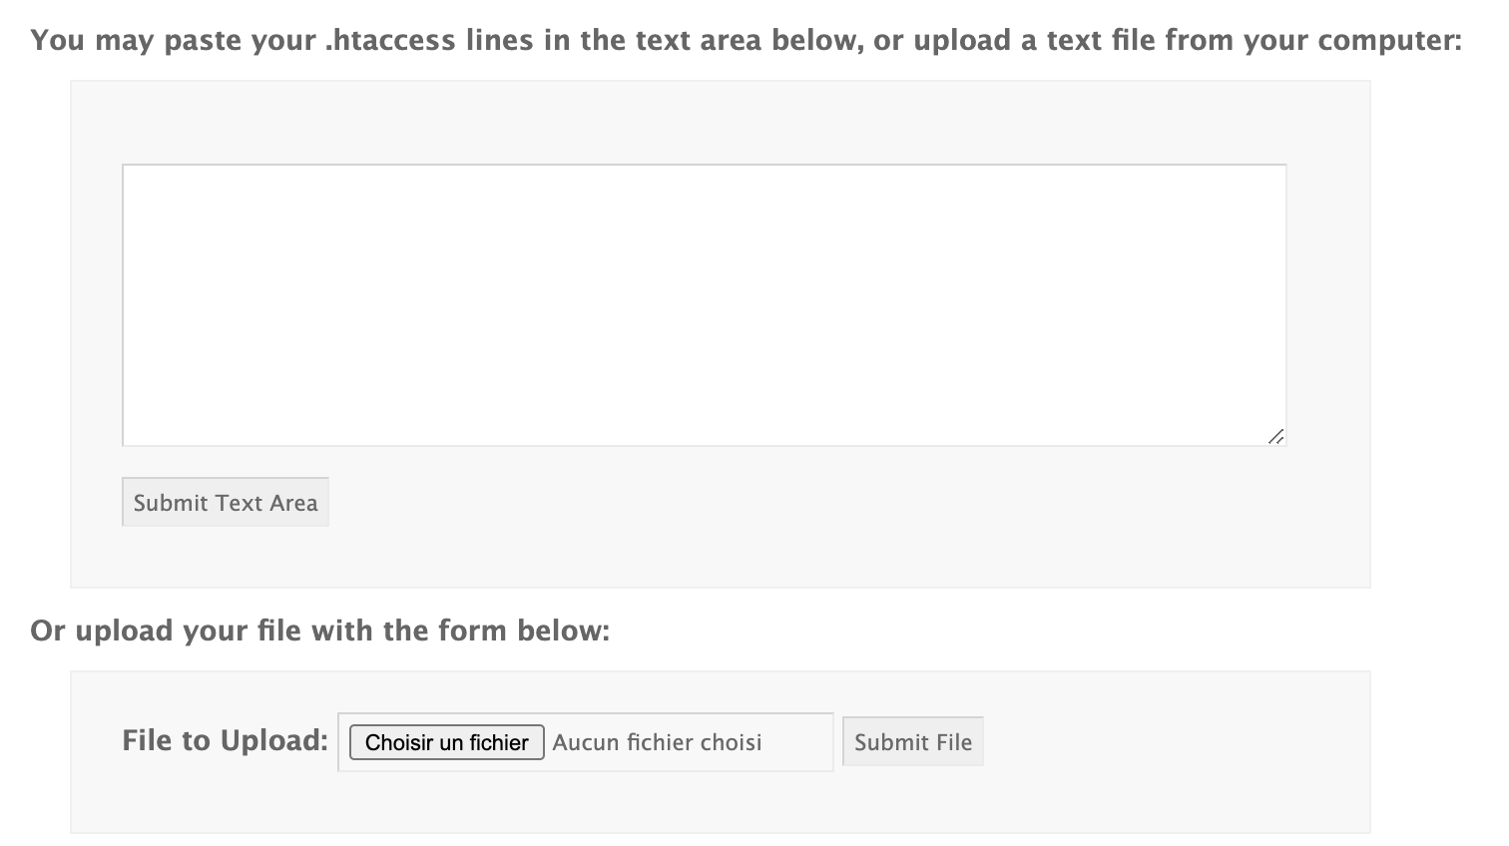1509x846 pixels.
Task: Grab the text area resize handle
Action: (1275, 436)
